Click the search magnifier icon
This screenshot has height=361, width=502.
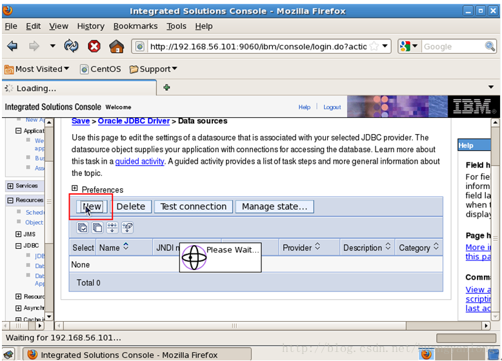point(490,46)
